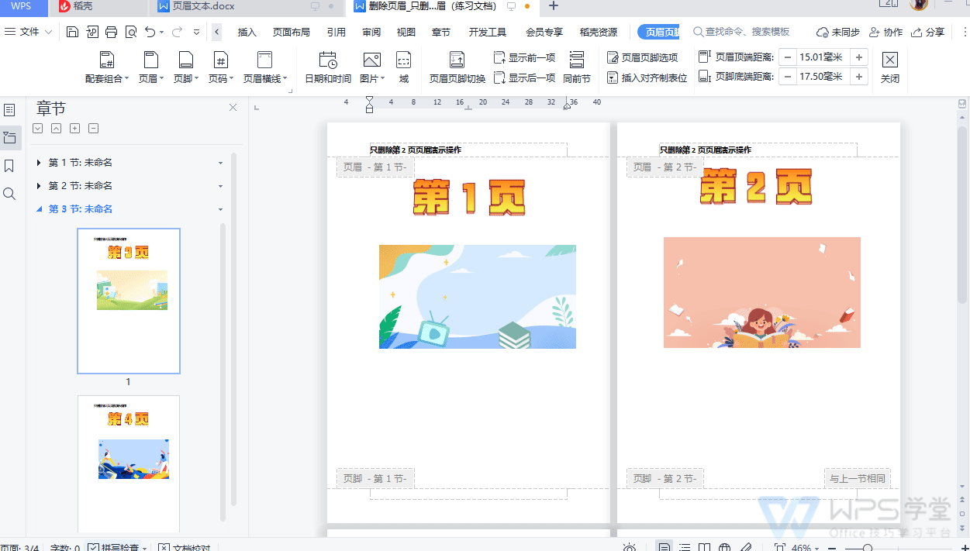Click the document vertical scrollbar
The height and width of the screenshot is (551, 970).
pyautogui.click(x=962, y=215)
